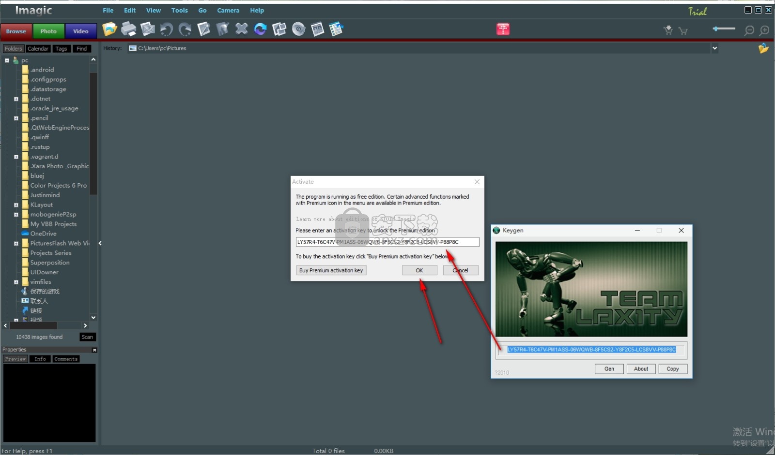Image resolution: width=775 pixels, height=455 pixels.
Task: Switch to Browse mode
Action: [16, 31]
